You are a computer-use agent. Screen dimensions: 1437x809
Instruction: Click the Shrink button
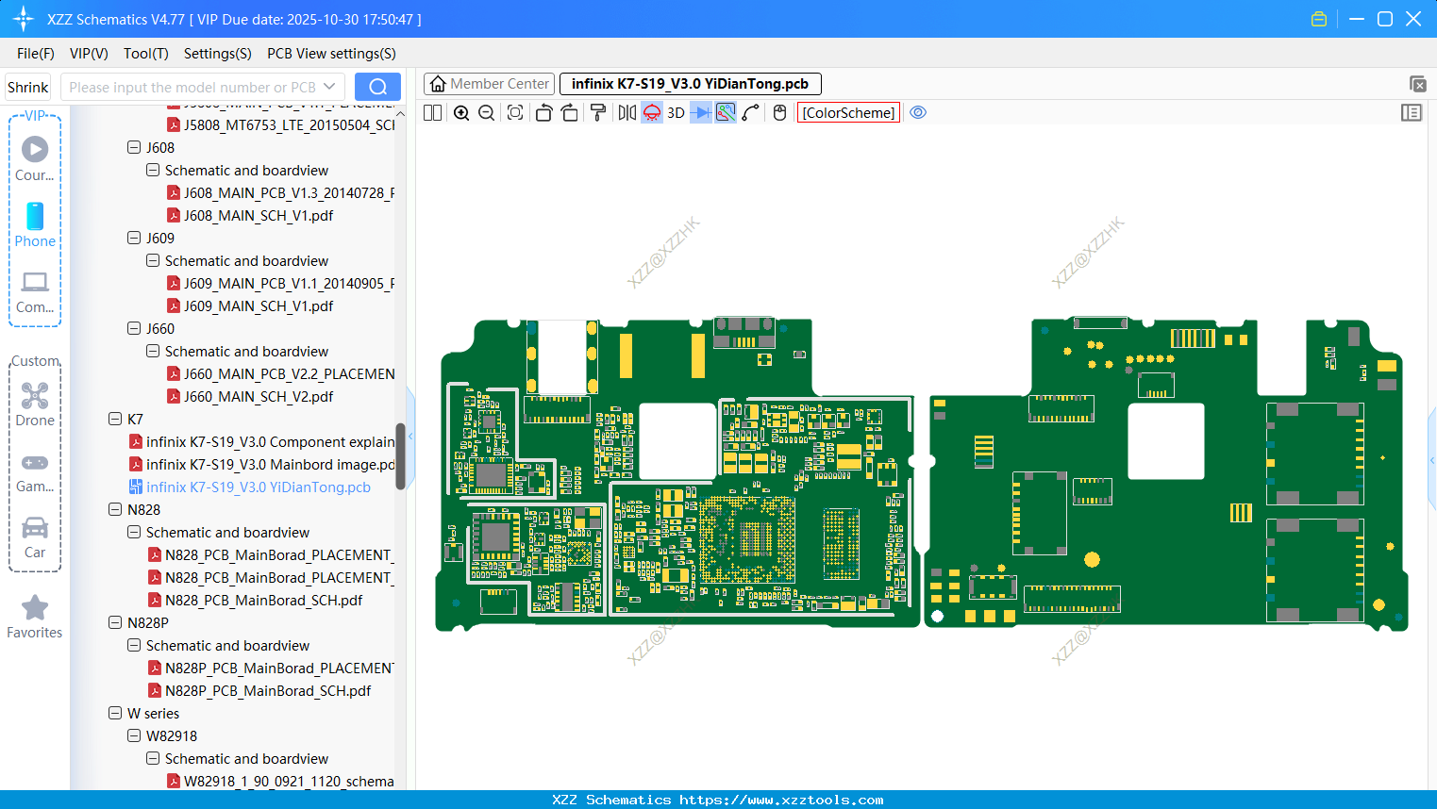click(28, 87)
